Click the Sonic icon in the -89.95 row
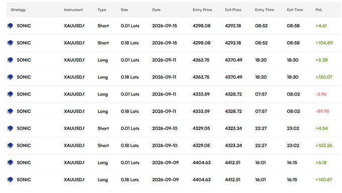 [10, 112]
